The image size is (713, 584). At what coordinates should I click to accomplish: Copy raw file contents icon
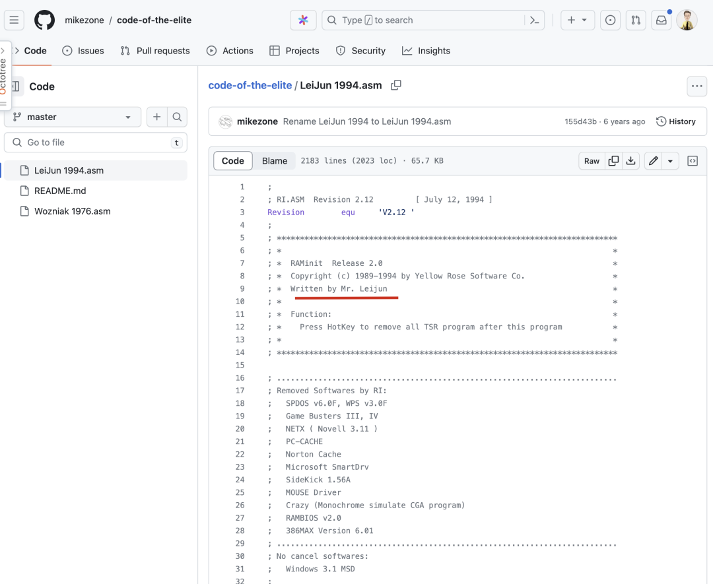click(613, 161)
